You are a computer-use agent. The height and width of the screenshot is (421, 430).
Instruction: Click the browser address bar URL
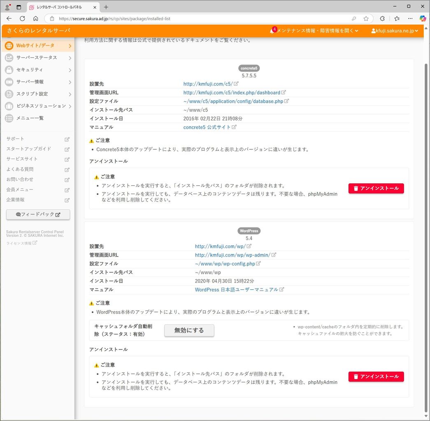114,19
